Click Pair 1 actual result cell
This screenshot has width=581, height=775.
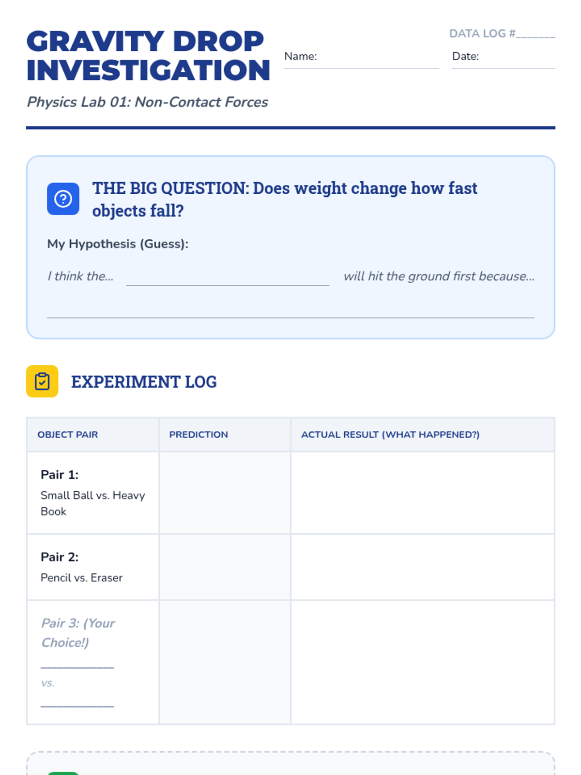click(x=422, y=493)
